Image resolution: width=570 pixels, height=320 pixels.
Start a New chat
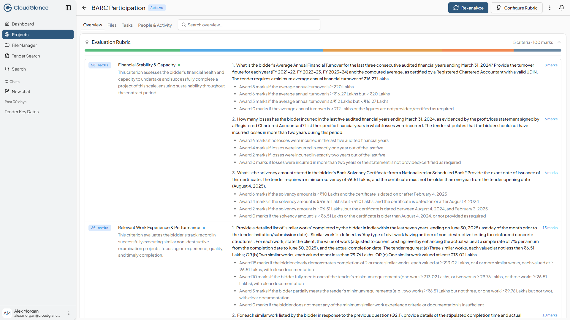21,92
